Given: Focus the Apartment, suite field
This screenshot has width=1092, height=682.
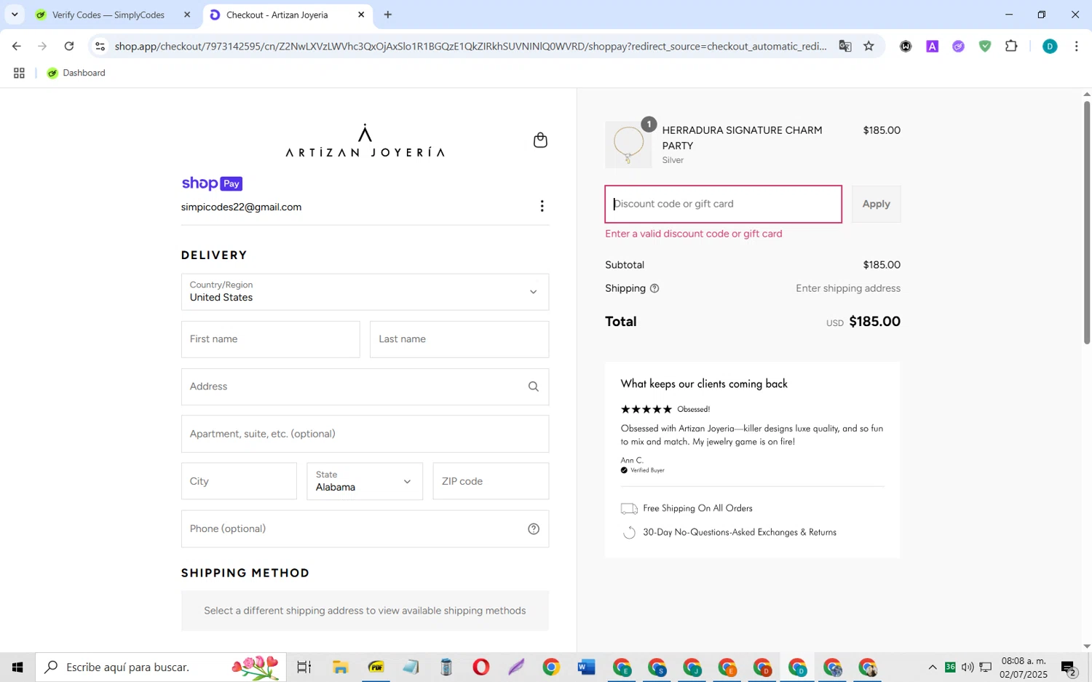Looking at the screenshot, I should (x=365, y=435).
